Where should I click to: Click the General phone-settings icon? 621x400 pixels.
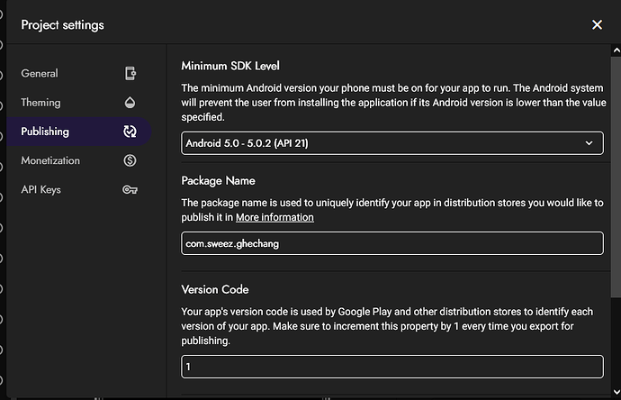pyautogui.click(x=130, y=73)
